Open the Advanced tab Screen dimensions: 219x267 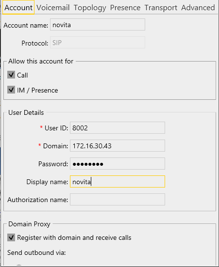(198, 8)
